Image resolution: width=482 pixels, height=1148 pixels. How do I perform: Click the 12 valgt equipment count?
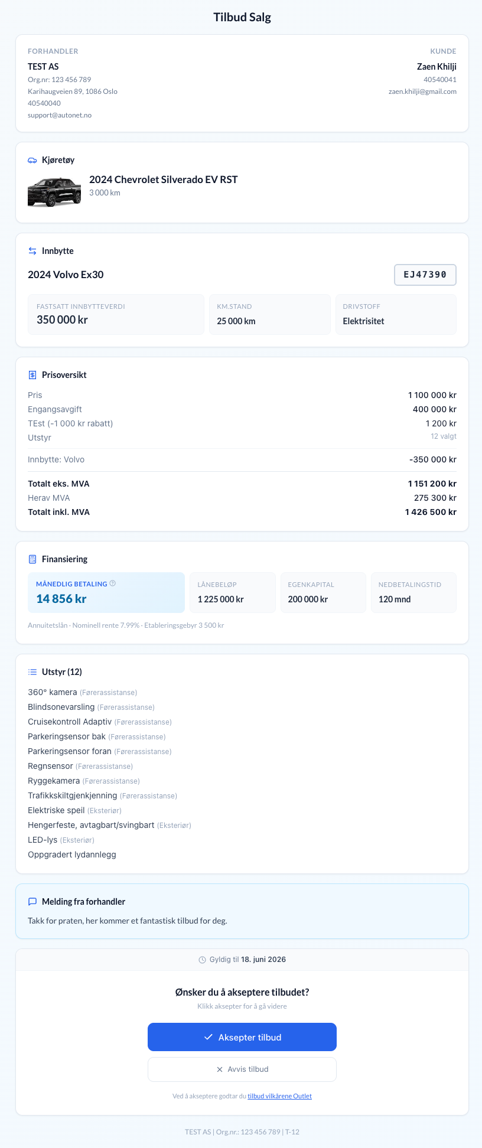point(444,436)
